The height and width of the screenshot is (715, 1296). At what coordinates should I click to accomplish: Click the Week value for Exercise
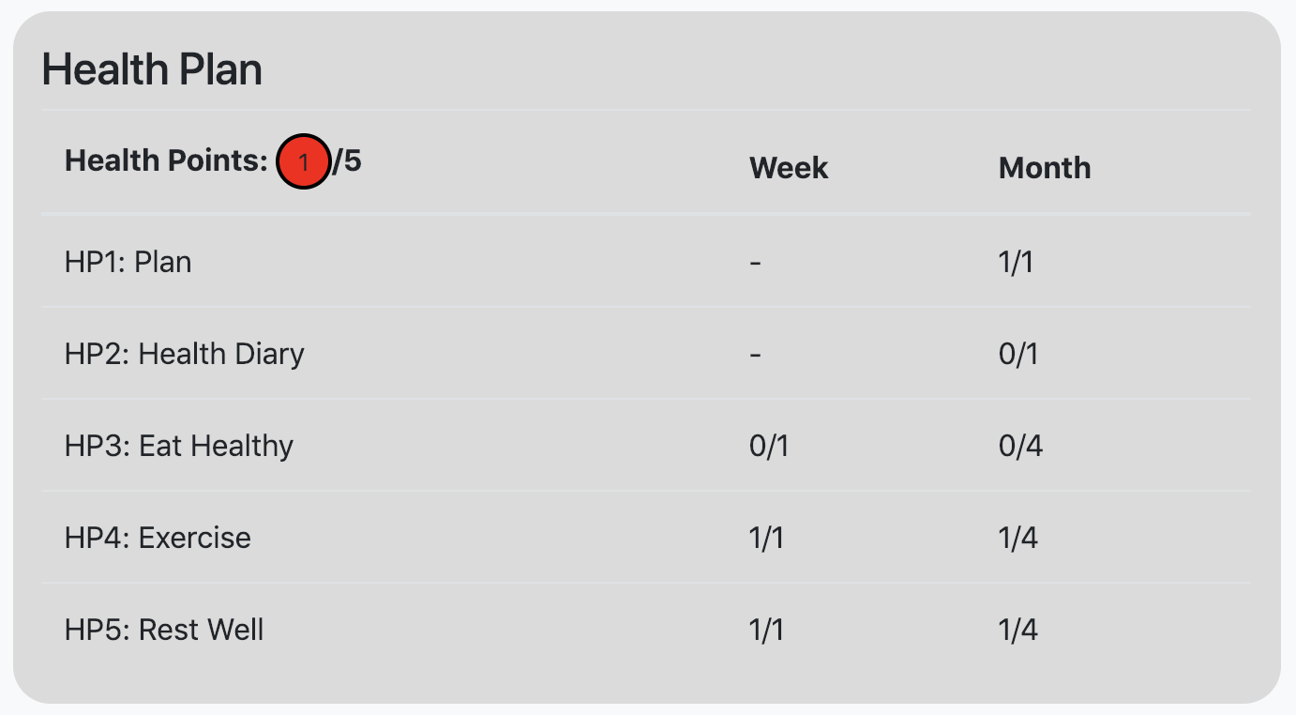pos(766,538)
